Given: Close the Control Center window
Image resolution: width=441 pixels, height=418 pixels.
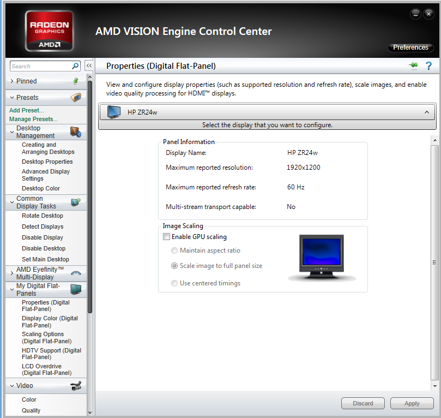Looking at the screenshot, I should (428, 14).
